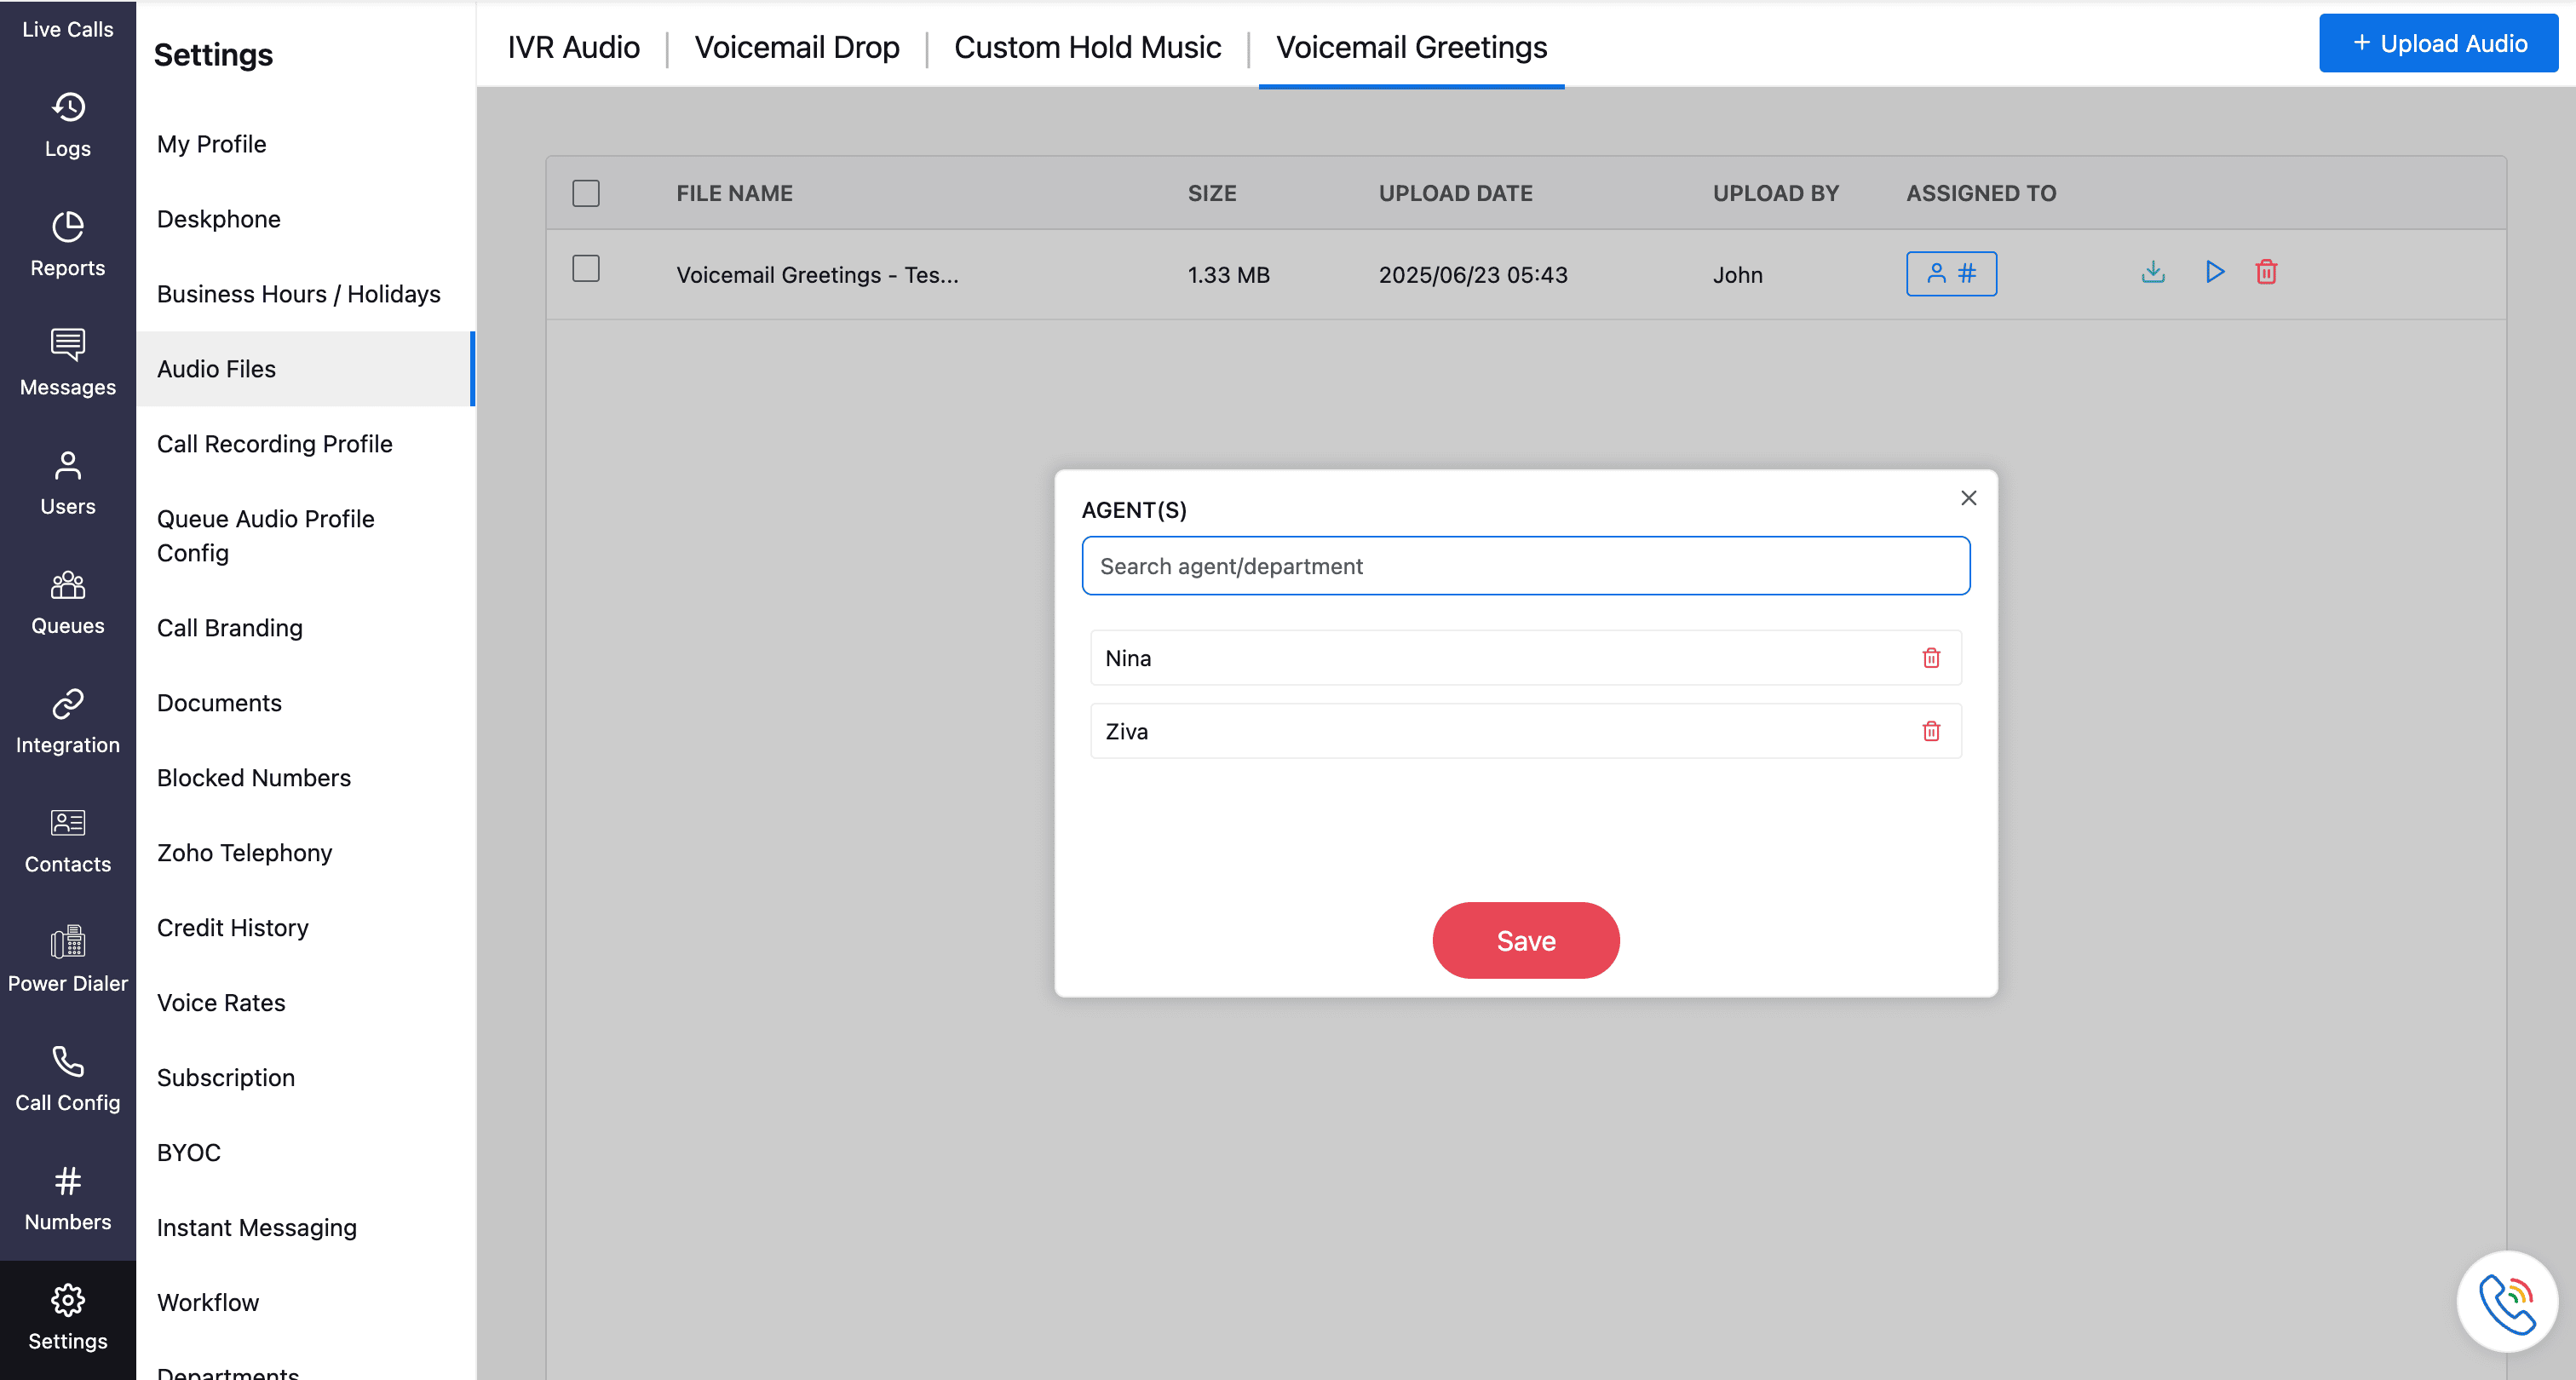
Task: Open the floating phone dialer icon
Action: (x=2506, y=1302)
